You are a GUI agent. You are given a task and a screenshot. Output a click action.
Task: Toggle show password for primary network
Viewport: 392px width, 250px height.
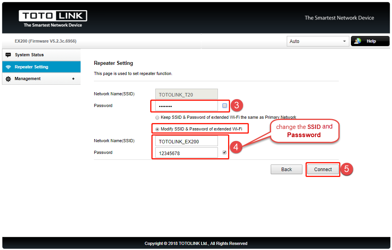point(225,105)
